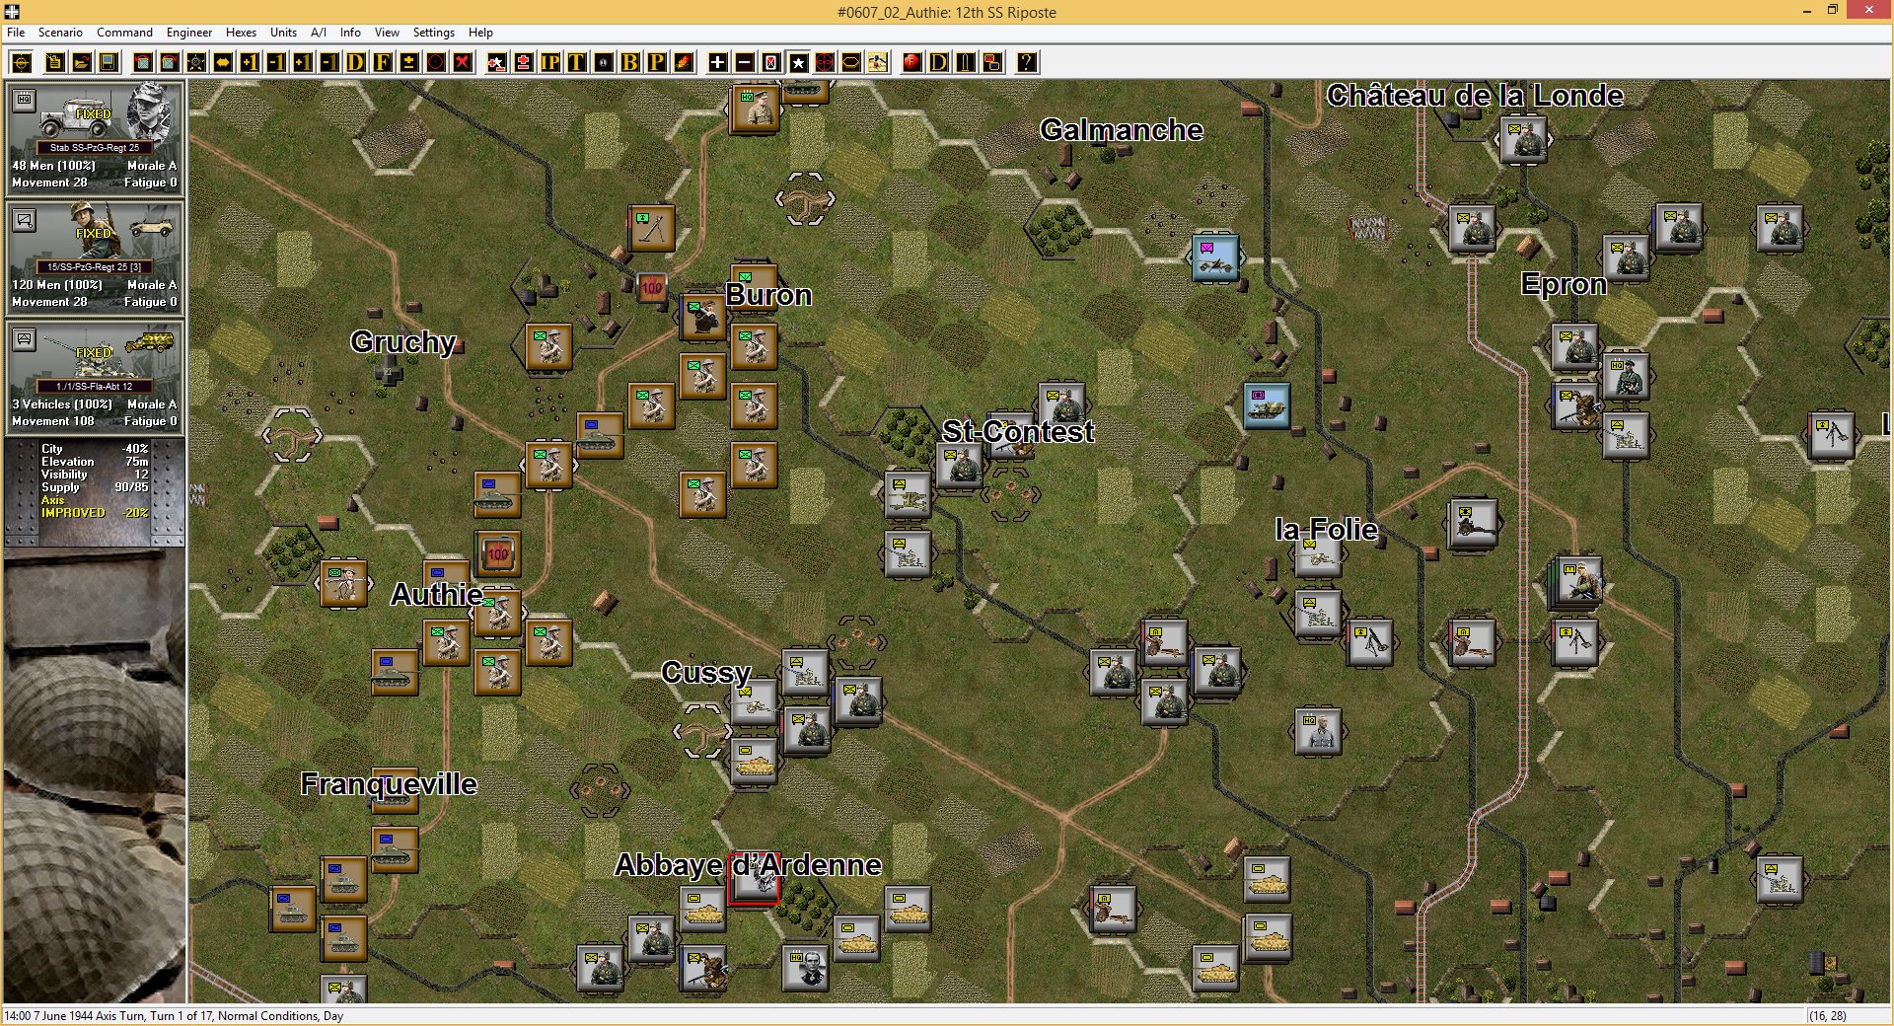Open the Hexes menu
This screenshot has width=1894, height=1026.
click(x=241, y=33)
